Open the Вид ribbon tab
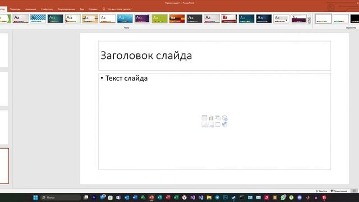The image size is (359, 202). click(x=82, y=9)
